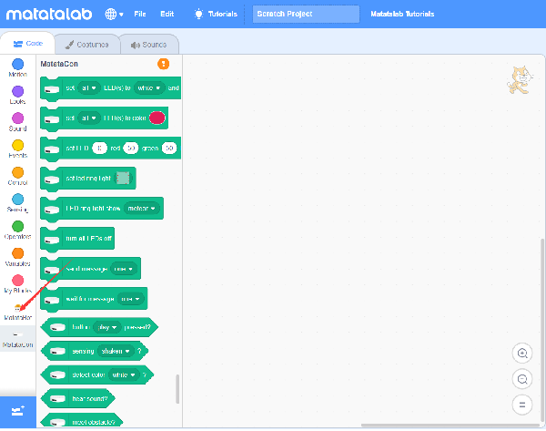
Task: Open the wait for message 'one' dropdown
Action: (130, 299)
